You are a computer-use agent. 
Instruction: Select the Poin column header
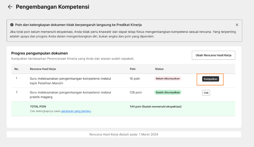point(132,69)
